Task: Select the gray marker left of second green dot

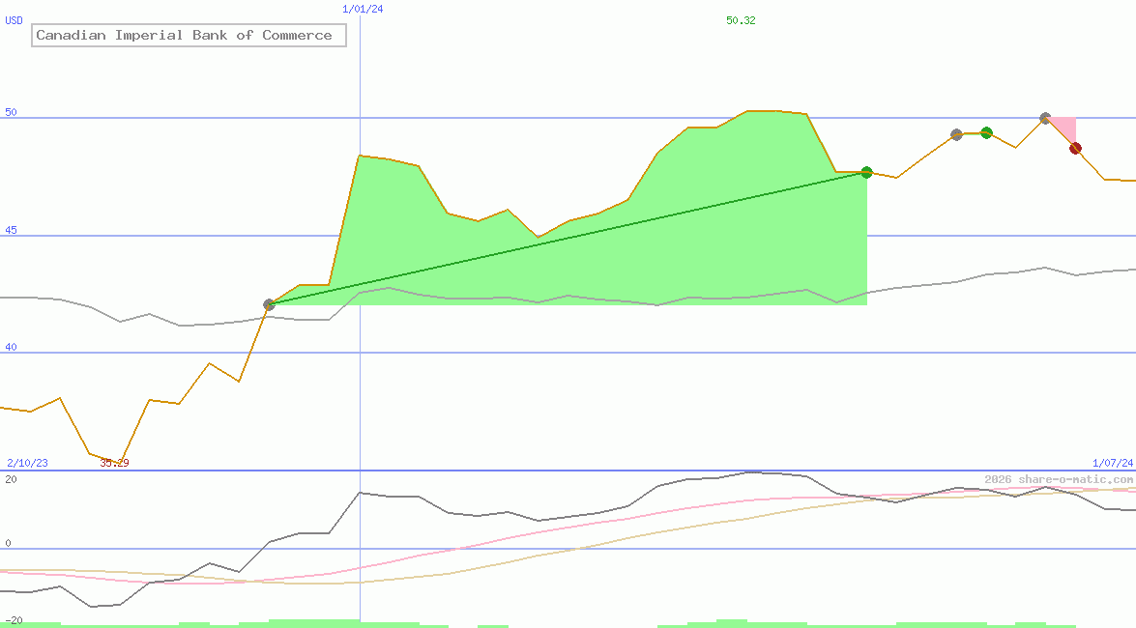Action: pos(956,134)
